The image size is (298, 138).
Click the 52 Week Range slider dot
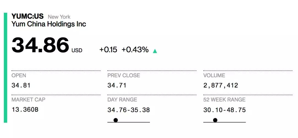(x=215, y=120)
